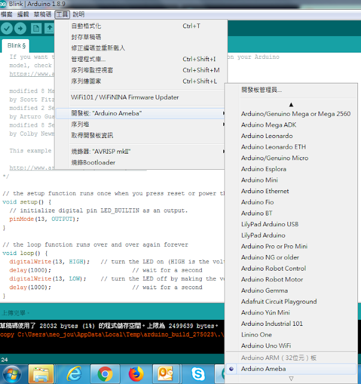Screen dimensions: 361x384
Task: Open 序列繪圖家 serial plotter
Action: pyautogui.click(x=140, y=81)
